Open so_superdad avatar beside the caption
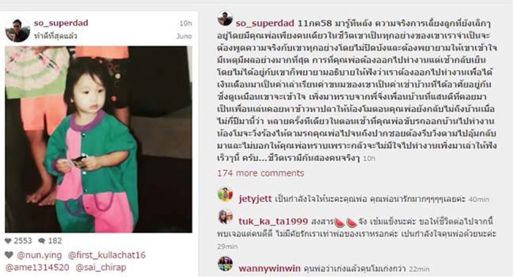 coord(225,18)
